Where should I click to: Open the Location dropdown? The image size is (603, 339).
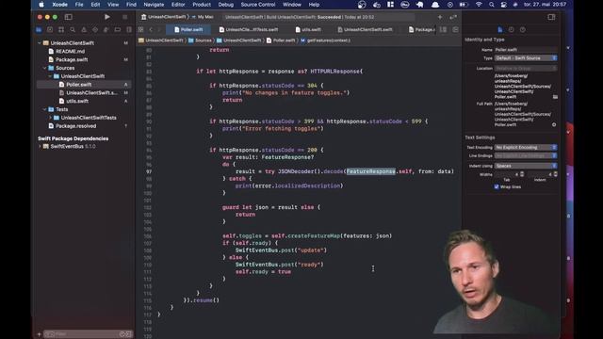[x=526, y=68]
